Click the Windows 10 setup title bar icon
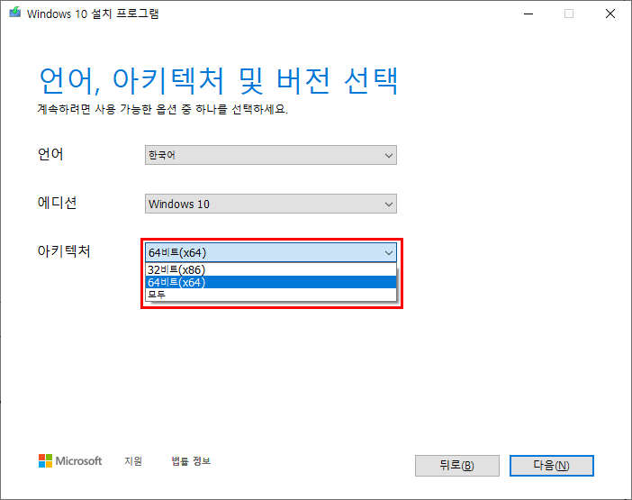Viewport: 632px width, 500px height. (x=15, y=13)
